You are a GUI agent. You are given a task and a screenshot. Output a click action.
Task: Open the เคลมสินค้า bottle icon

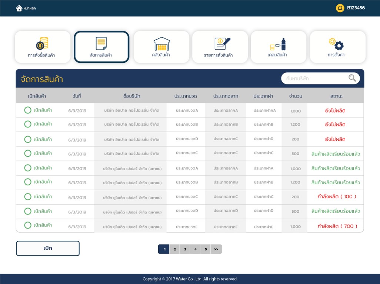pyautogui.click(x=278, y=44)
